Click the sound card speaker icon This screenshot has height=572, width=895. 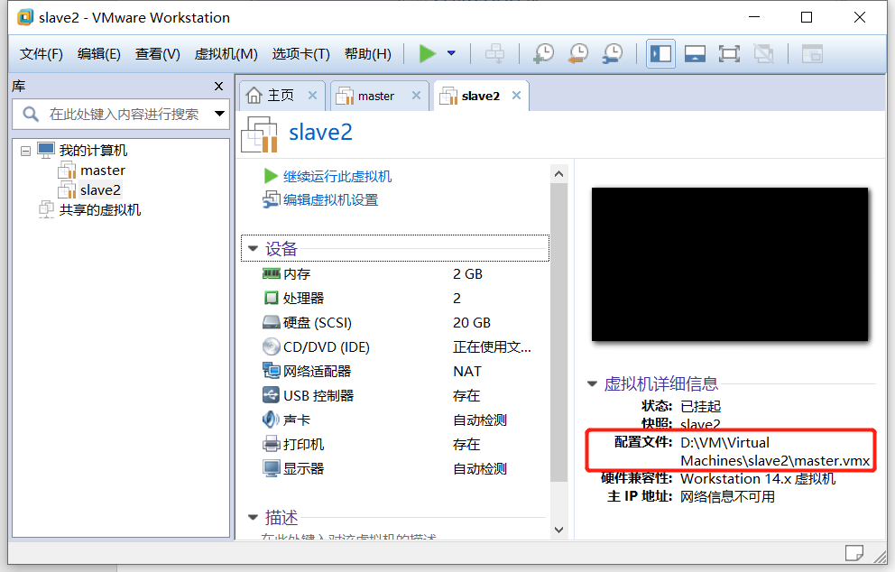tap(272, 420)
